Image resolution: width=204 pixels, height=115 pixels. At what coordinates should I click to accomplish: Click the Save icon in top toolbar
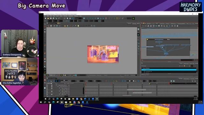click(51, 19)
